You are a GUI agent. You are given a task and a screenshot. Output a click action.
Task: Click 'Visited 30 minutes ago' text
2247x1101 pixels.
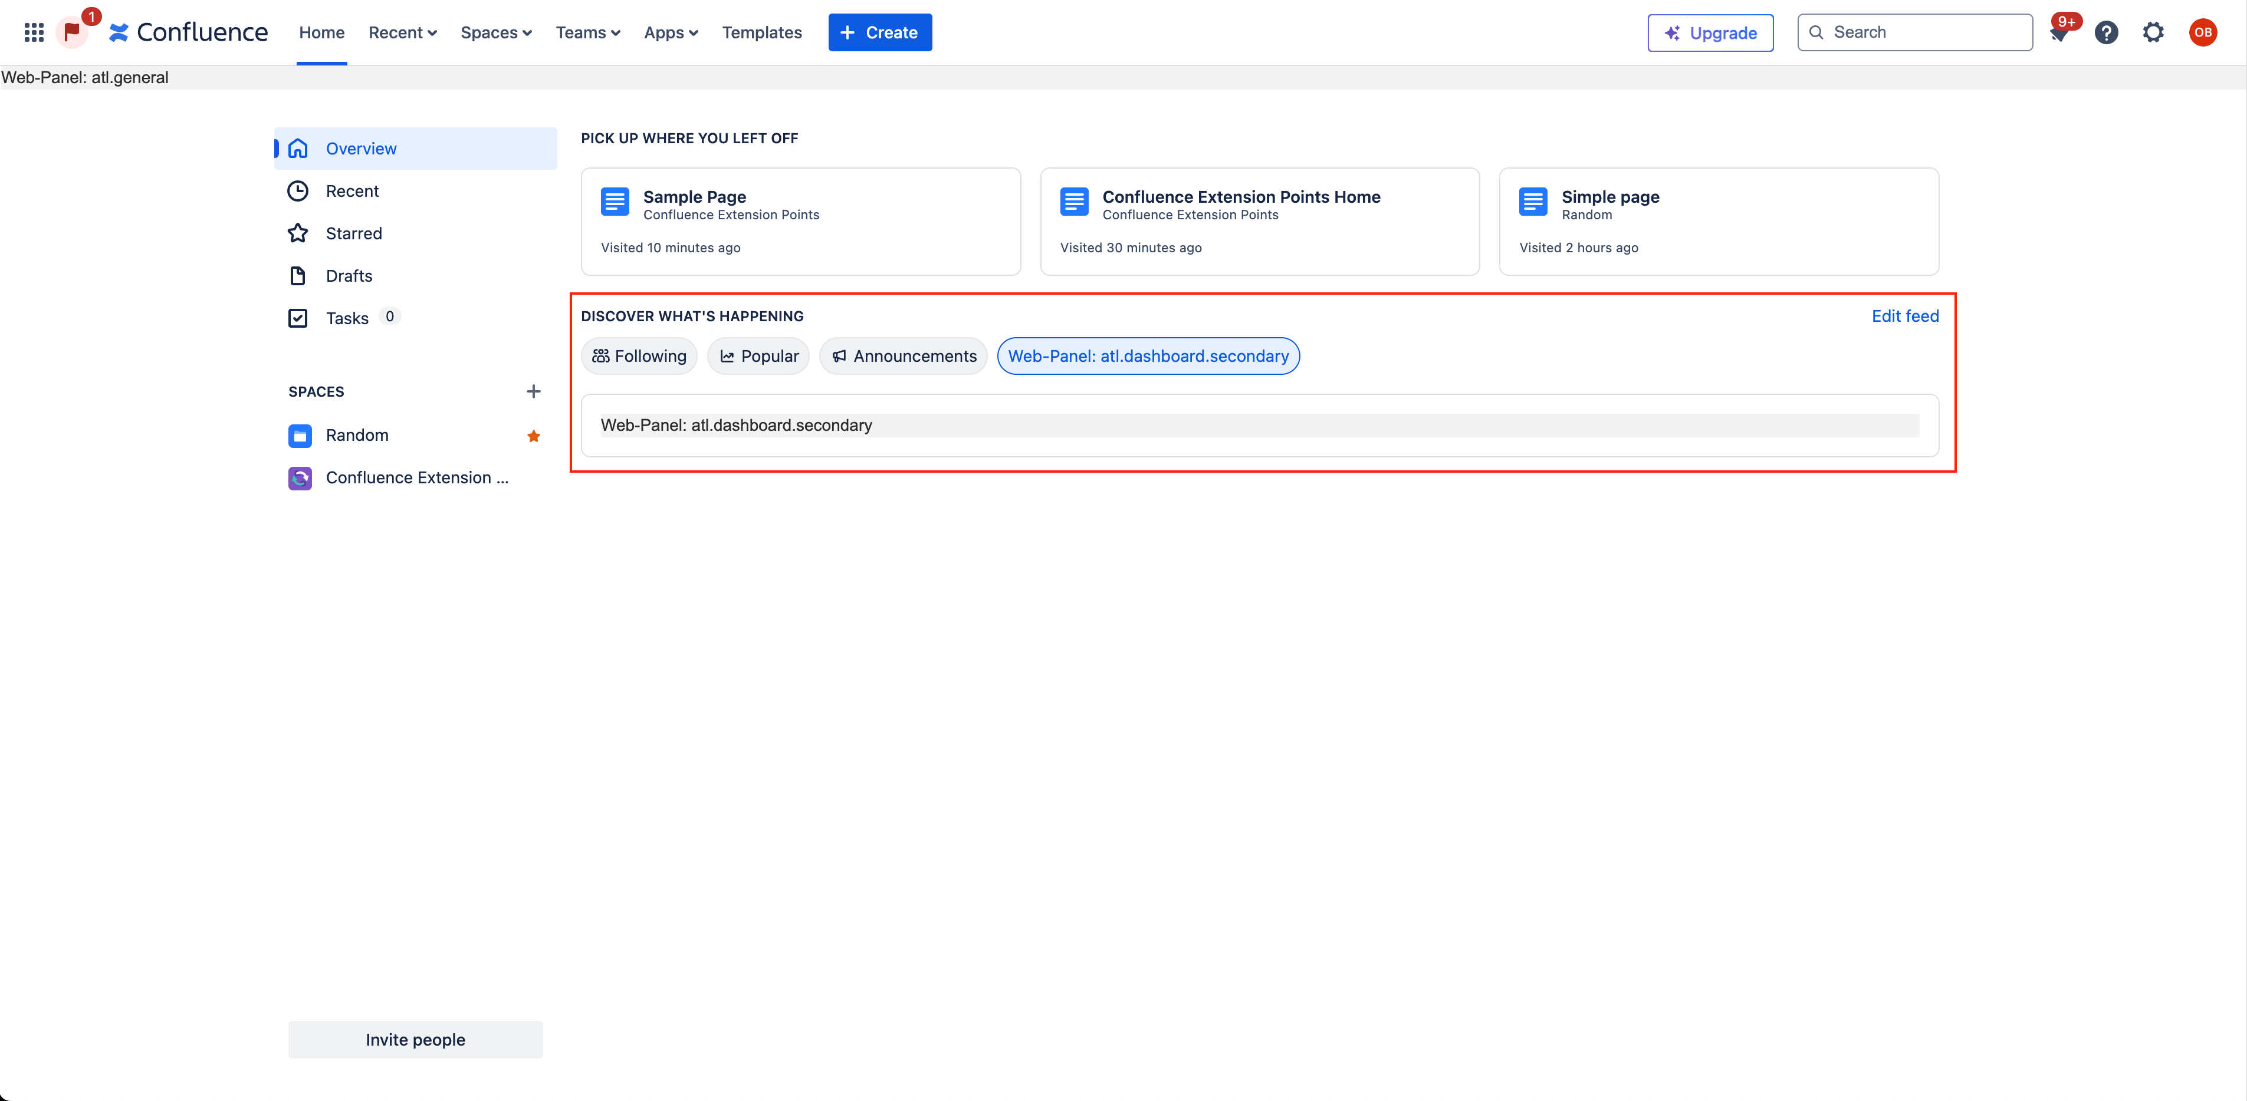[1131, 248]
